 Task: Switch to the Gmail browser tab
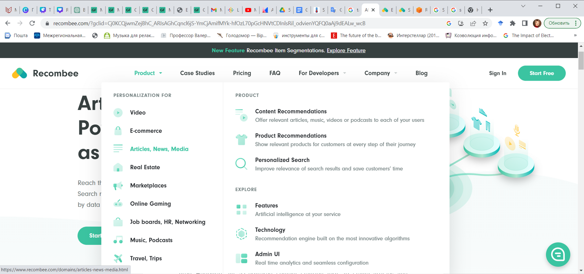pyautogui.click(x=216, y=10)
